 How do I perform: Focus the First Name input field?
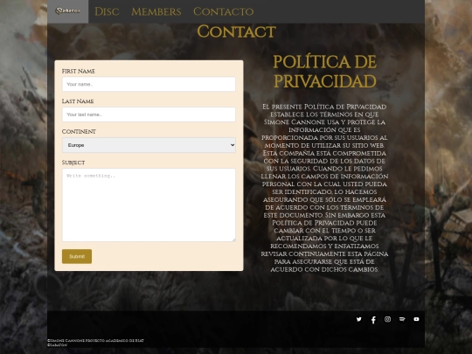tap(149, 84)
